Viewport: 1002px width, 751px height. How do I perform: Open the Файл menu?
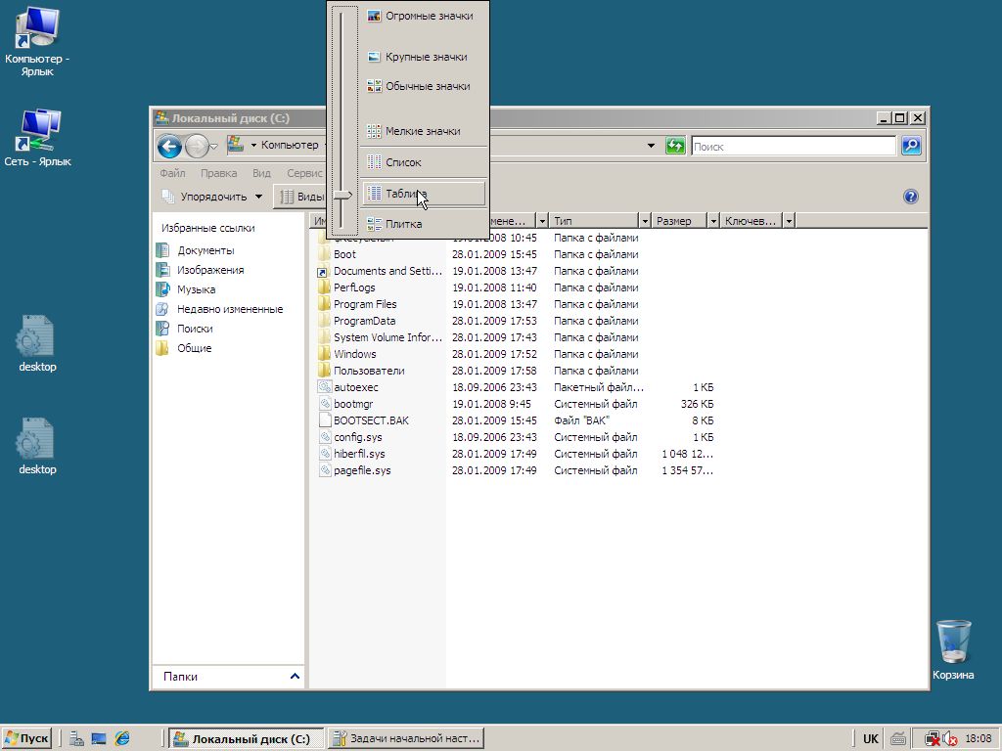click(172, 173)
